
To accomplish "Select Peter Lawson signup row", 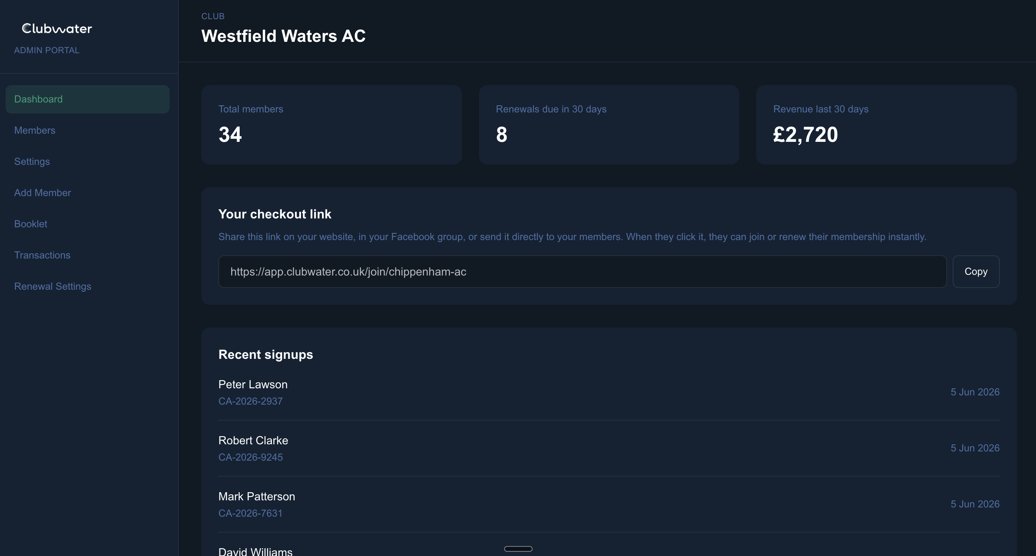I will [608, 392].
